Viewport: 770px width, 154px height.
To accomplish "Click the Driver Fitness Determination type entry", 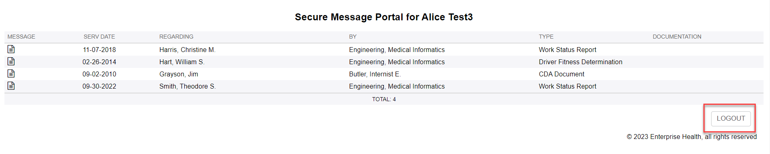I will [x=580, y=62].
